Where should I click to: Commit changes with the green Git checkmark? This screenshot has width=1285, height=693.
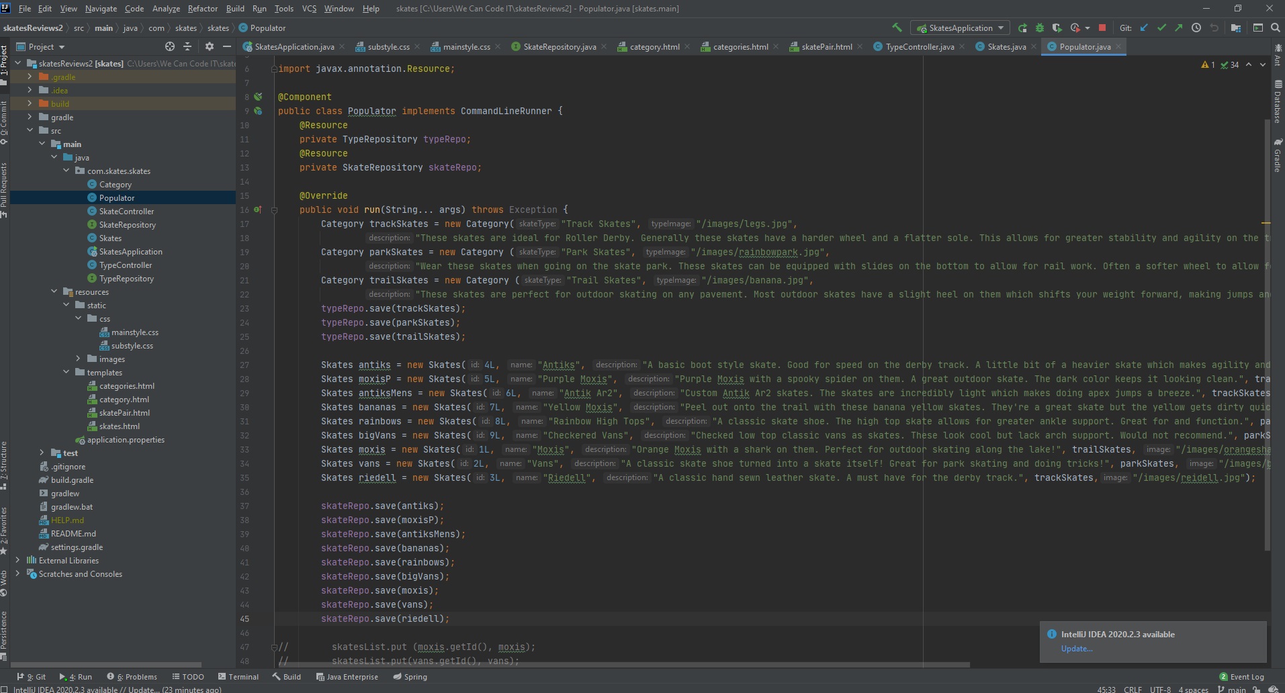[x=1161, y=28]
